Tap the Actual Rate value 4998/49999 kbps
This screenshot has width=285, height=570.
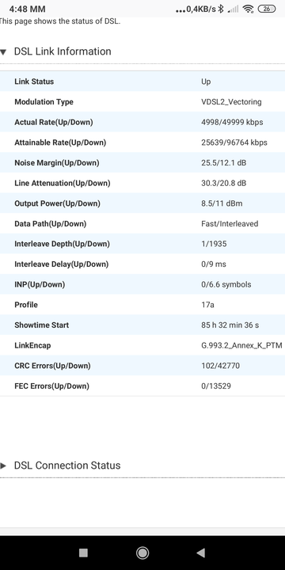click(x=232, y=122)
